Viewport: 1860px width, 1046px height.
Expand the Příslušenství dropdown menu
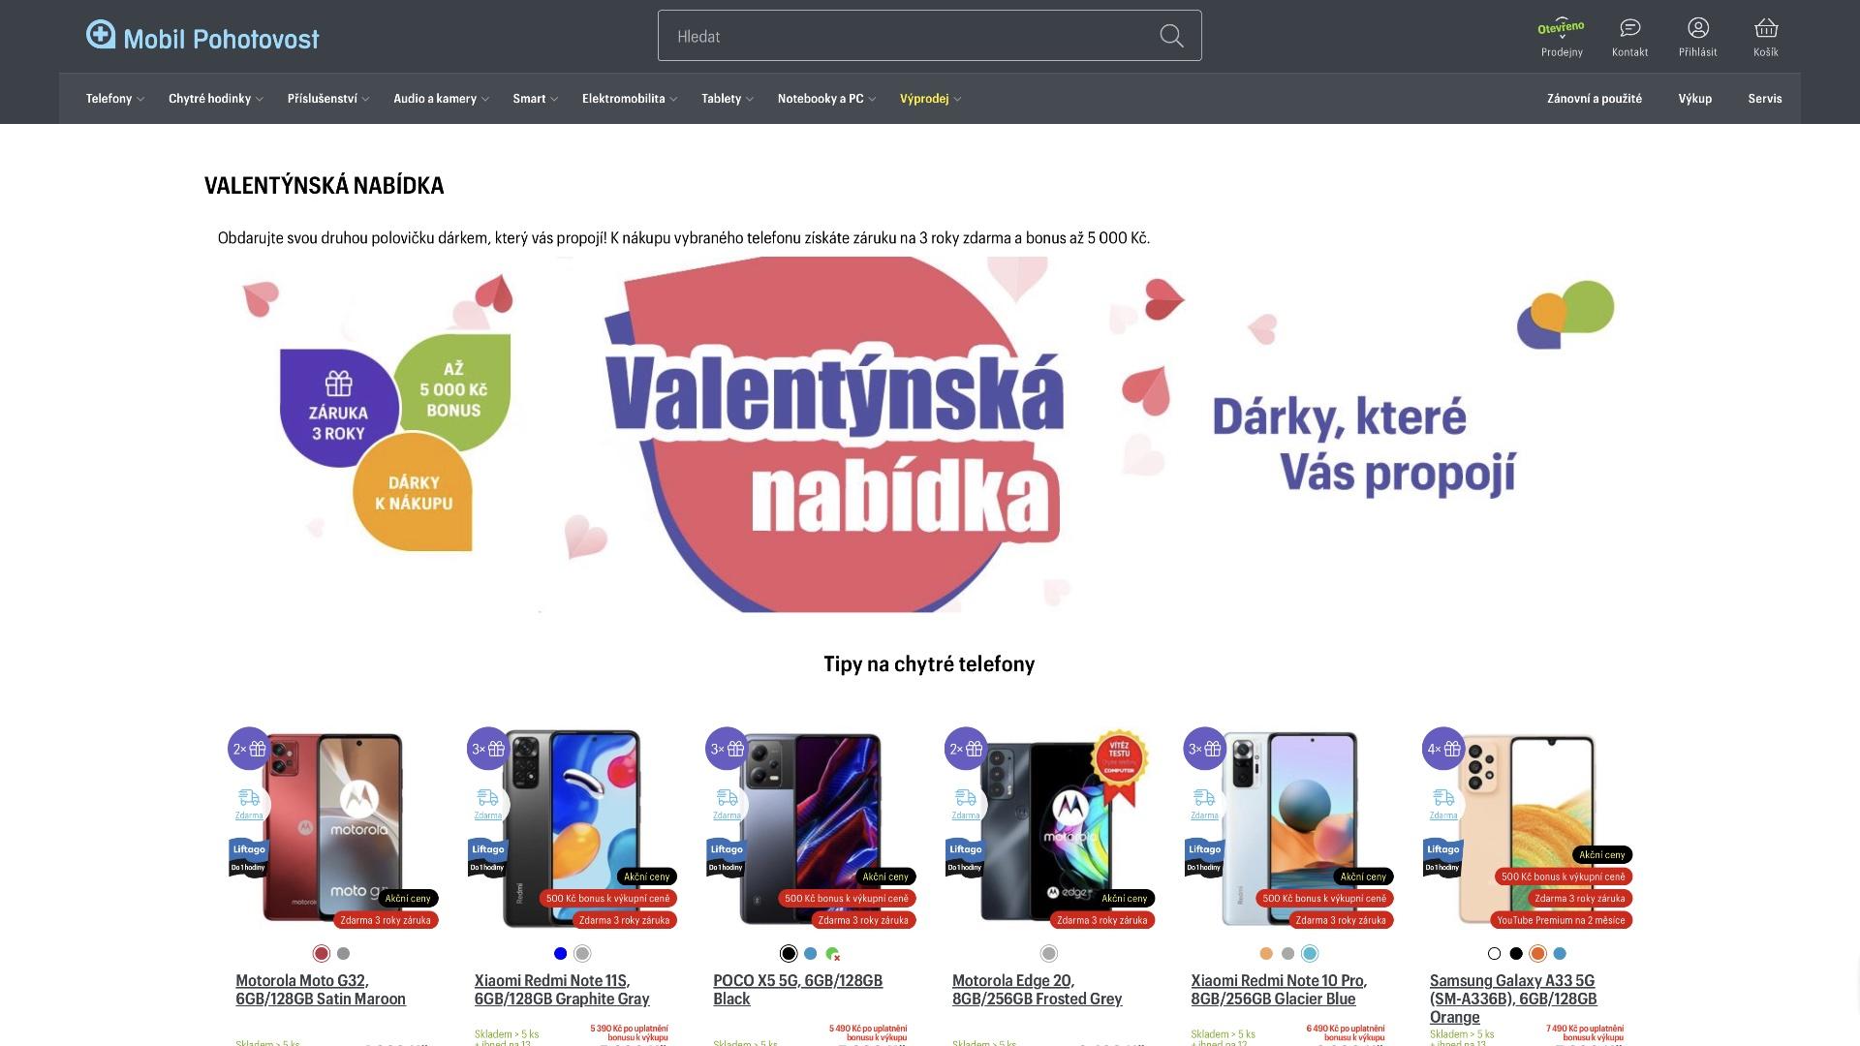click(327, 99)
